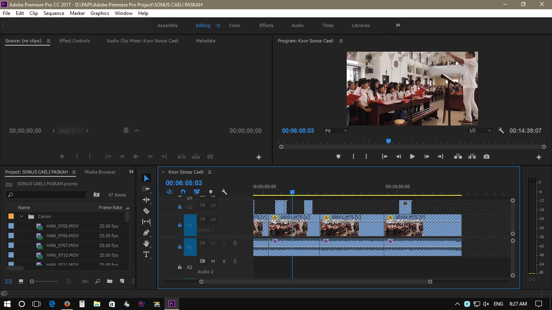Click Export Frame camera icon in Program monitor

coord(487,157)
